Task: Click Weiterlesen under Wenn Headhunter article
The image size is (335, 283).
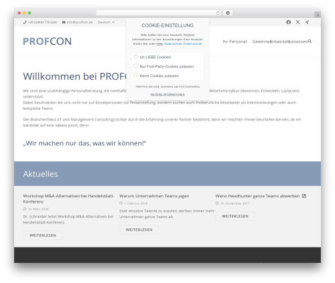Action: [x=235, y=216]
